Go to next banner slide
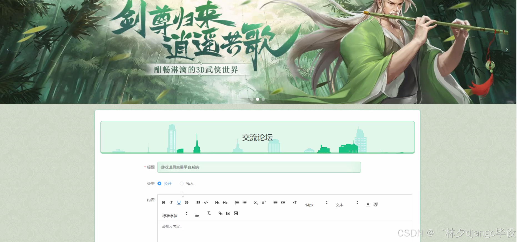Viewport: 517px width, 242px height. click(507, 49)
